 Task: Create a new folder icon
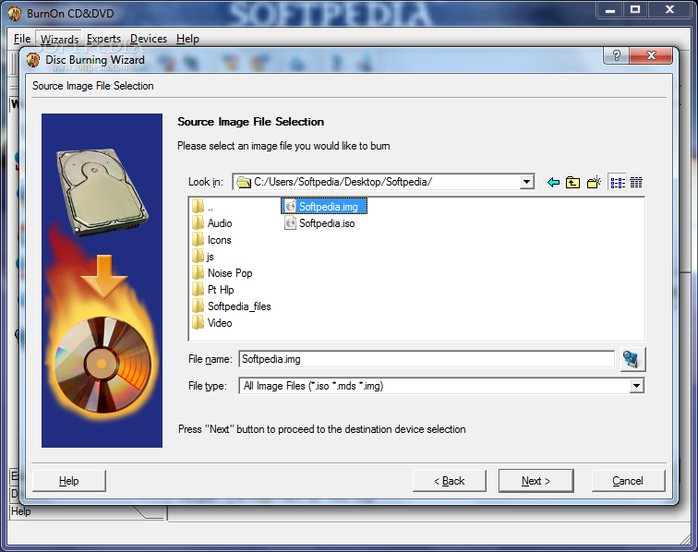[x=594, y=182]
